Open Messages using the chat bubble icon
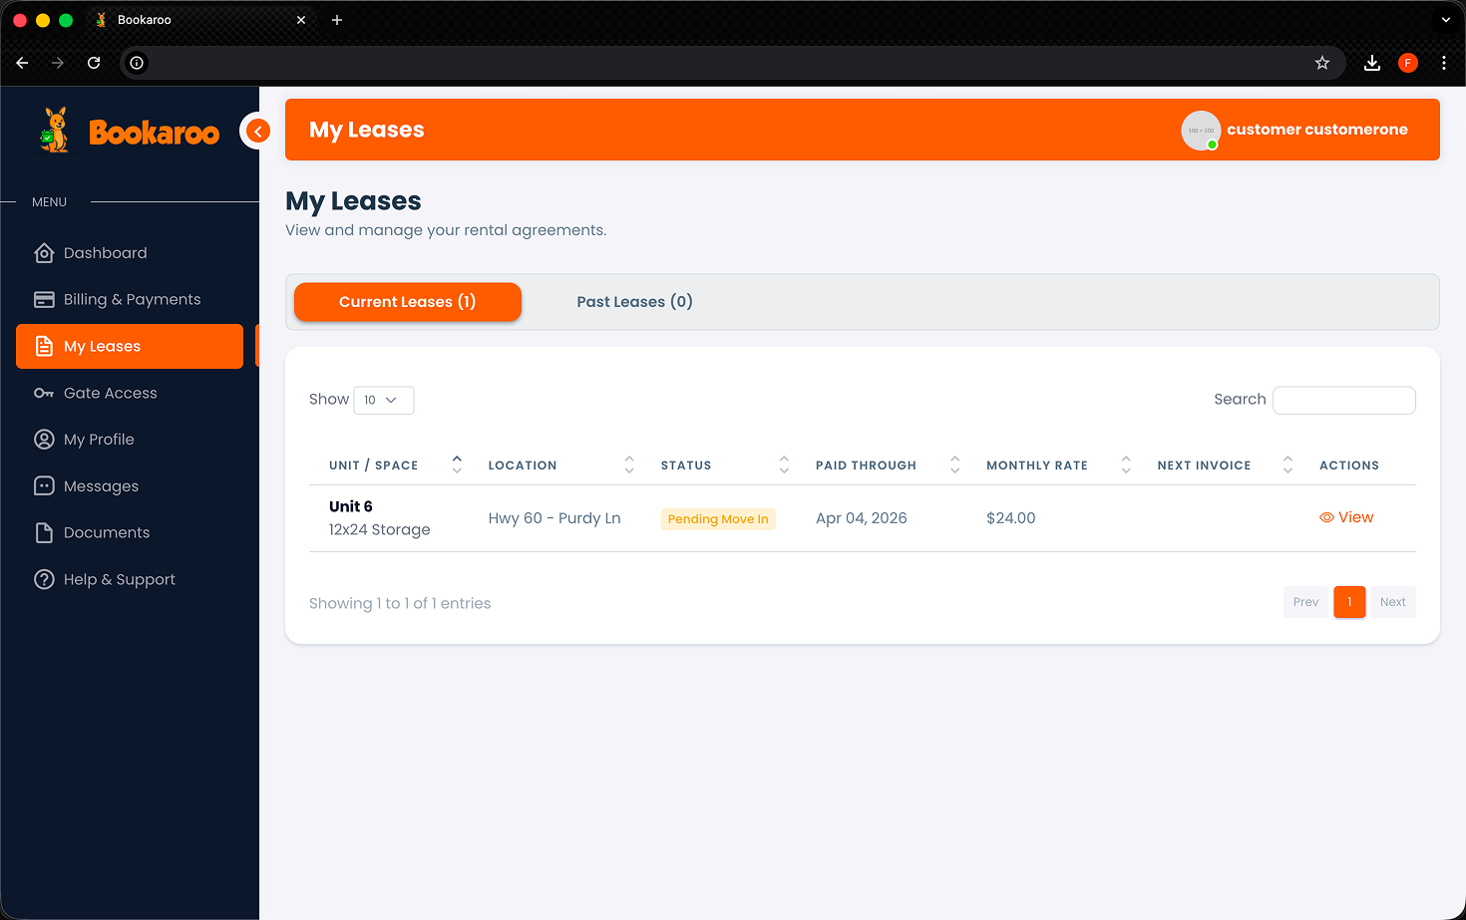This screenshot has width=1466, height=920. pyautogui.click(x=44, y=485)
